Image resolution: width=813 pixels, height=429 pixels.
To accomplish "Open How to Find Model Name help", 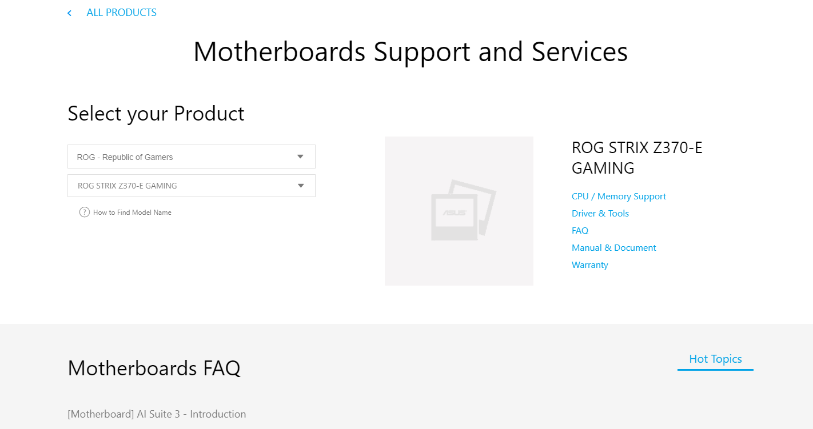I will pyautogui.click(x=132, y=213).
